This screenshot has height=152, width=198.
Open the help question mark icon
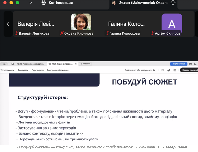190,64
